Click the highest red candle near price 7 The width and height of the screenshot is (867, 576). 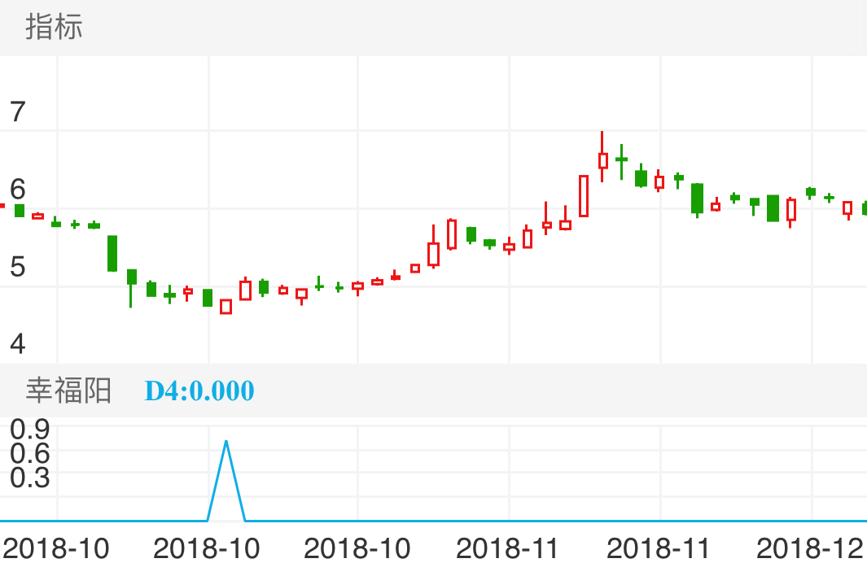[x=602, y=160]
